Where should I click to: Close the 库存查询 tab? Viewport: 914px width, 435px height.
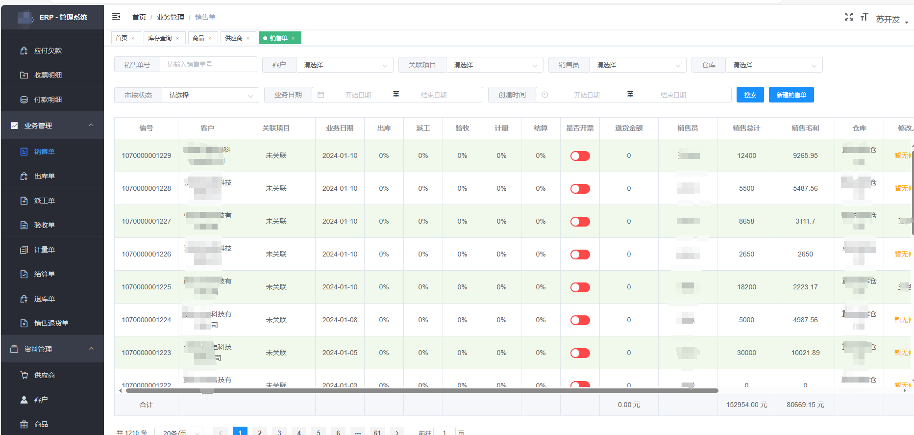(x=177, y=38)
